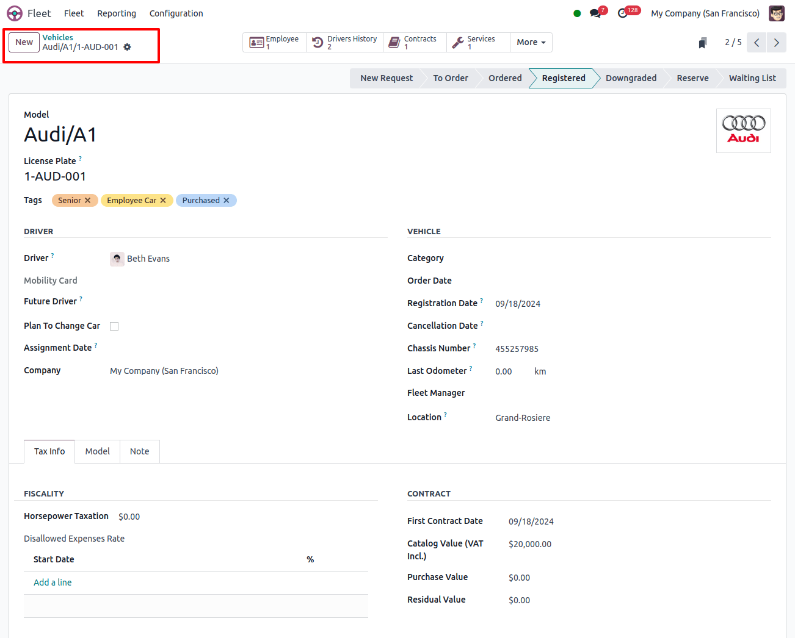Image resolution: width=795 pixels, height=638 pixels.
Task: Open the Contracts smart button
Action: [415, 42]
